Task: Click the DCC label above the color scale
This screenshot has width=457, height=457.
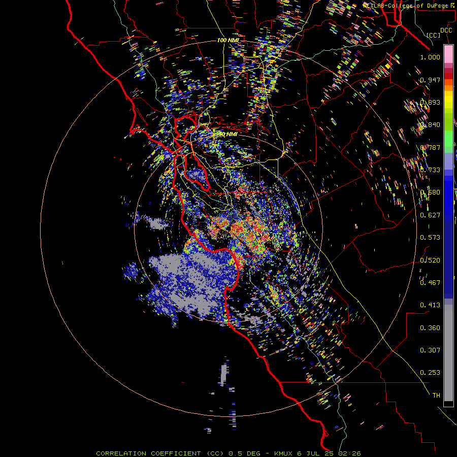Action: pos(446,30)
